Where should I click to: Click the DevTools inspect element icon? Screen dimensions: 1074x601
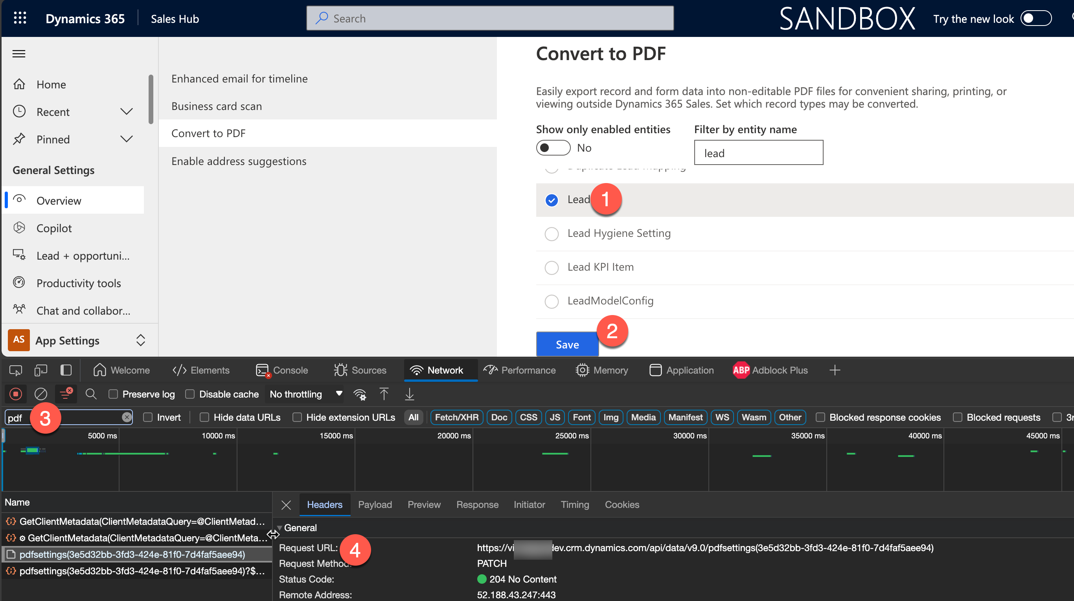(15, 370)
